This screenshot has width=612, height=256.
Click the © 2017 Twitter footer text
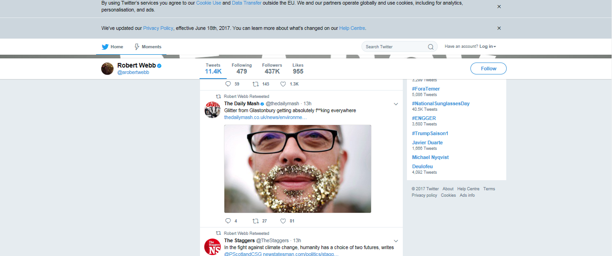[425, 189]
